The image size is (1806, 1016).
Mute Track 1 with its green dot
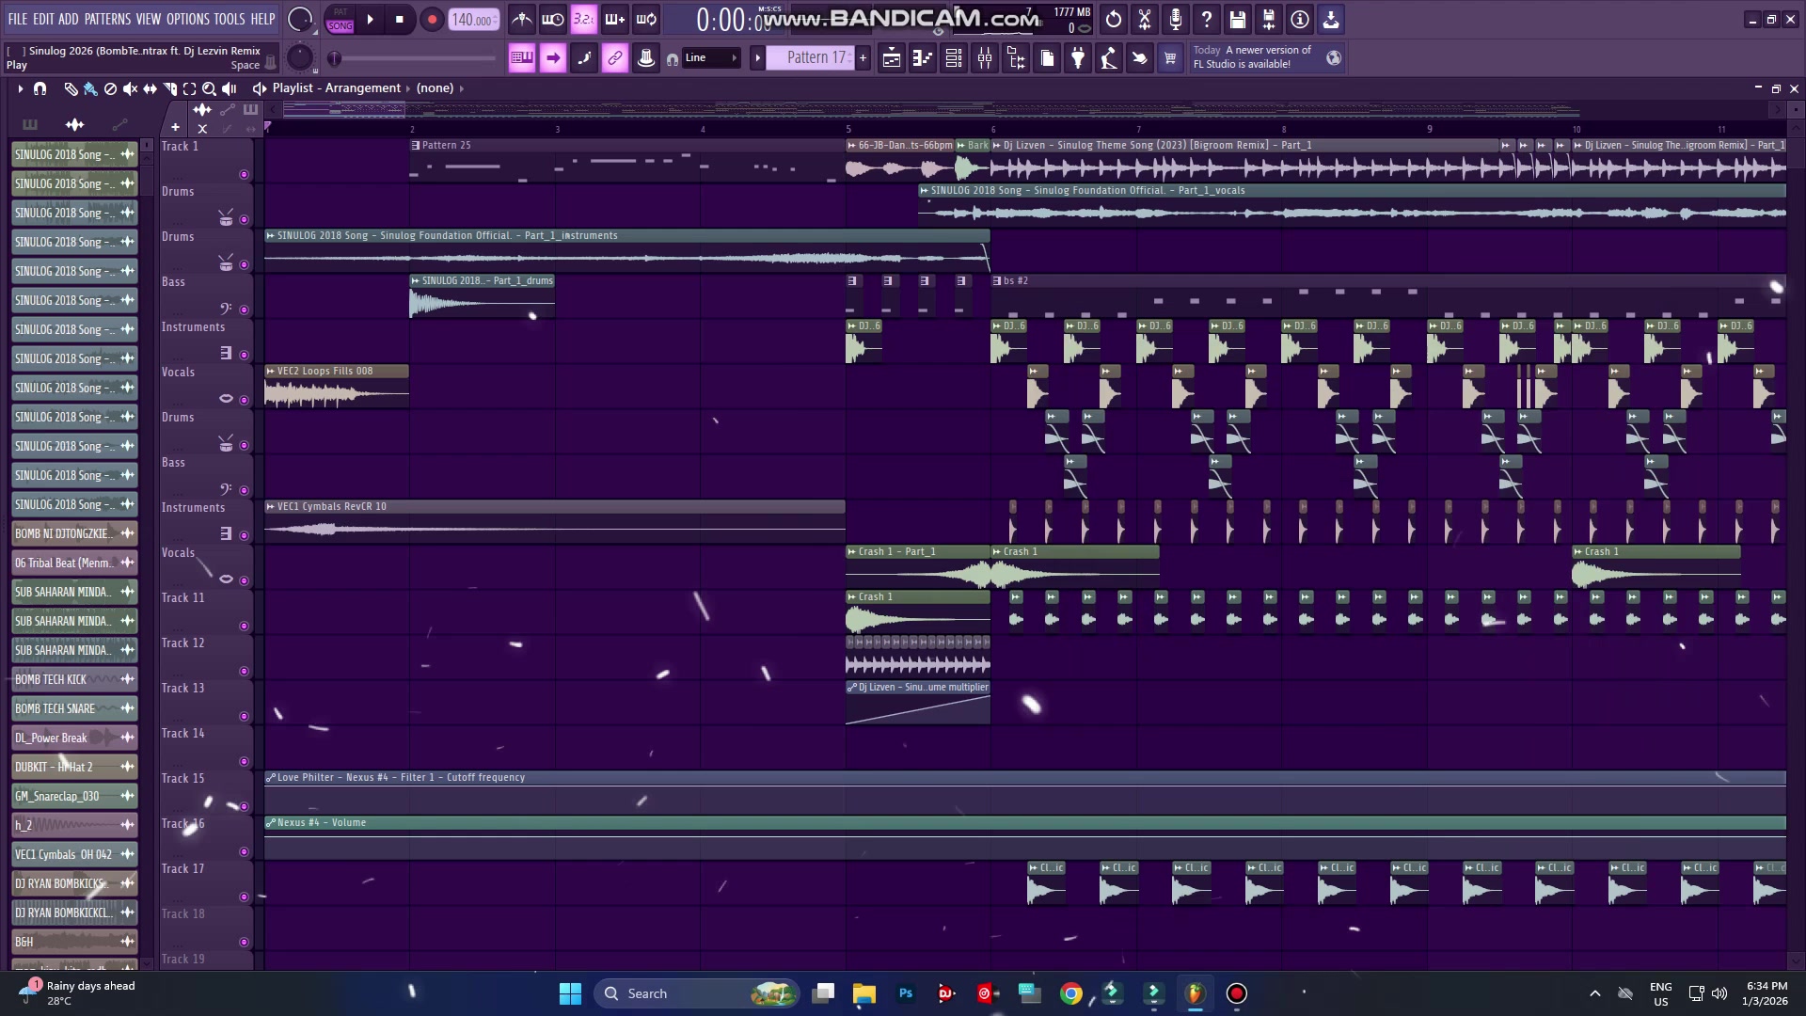pos(245,175)
